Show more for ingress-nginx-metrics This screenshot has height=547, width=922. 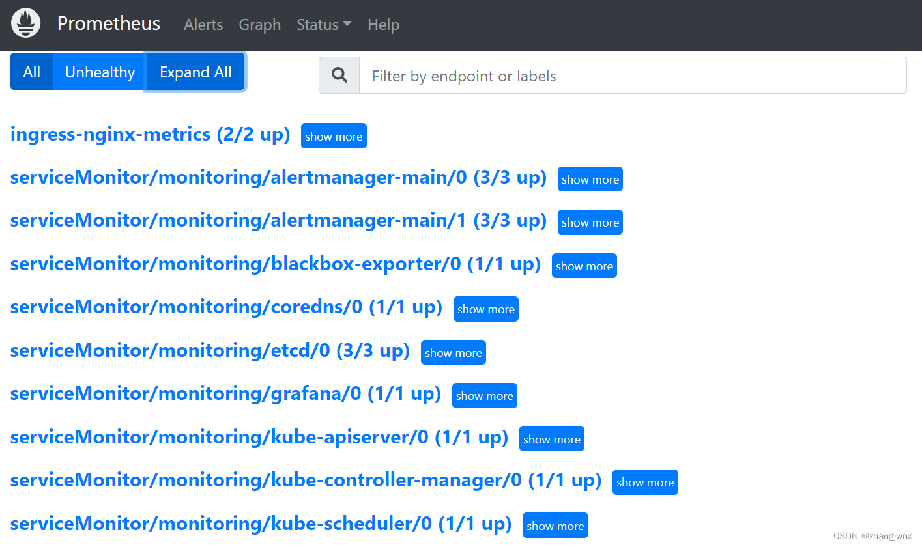[x=334, y=136]
